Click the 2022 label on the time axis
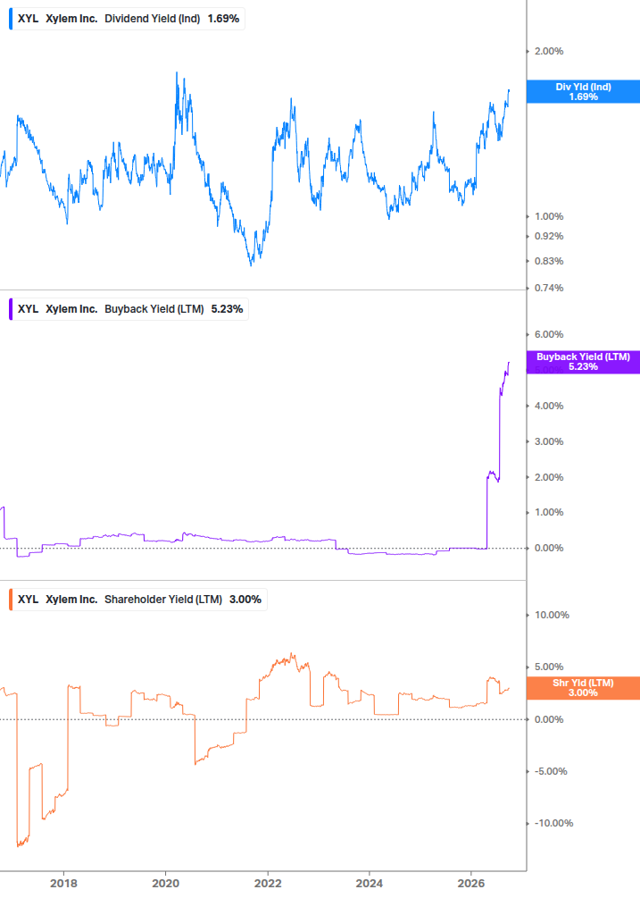Image resolution: width=640 pixels, height=898 pixels. coord(268,883)
